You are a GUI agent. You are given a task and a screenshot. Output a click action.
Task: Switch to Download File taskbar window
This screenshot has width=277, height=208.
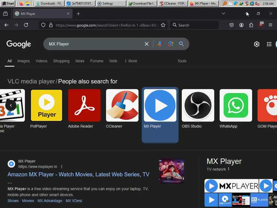click(x=142, y=3)
